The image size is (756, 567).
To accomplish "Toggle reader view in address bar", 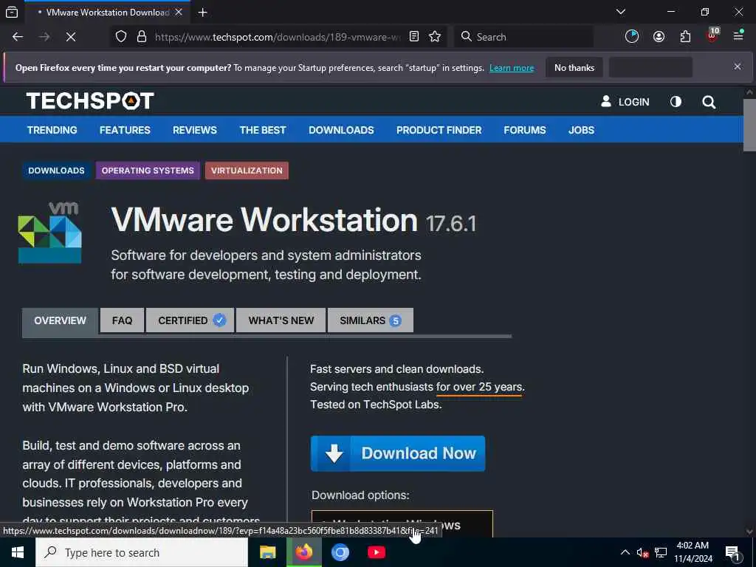I will pyautogui.click(x=414, y=37).
